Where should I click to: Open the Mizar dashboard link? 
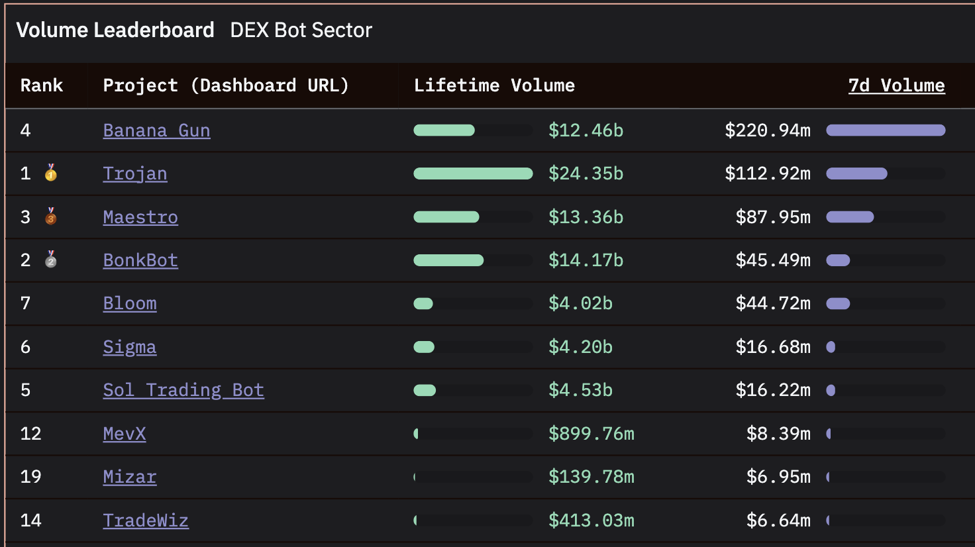click(130, 477)
